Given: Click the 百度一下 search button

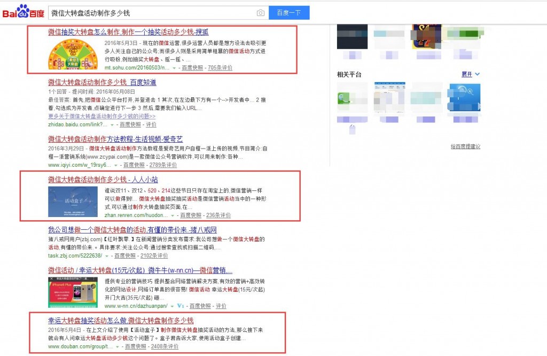Looking at the screenshot, I should (x=289, y=13).
